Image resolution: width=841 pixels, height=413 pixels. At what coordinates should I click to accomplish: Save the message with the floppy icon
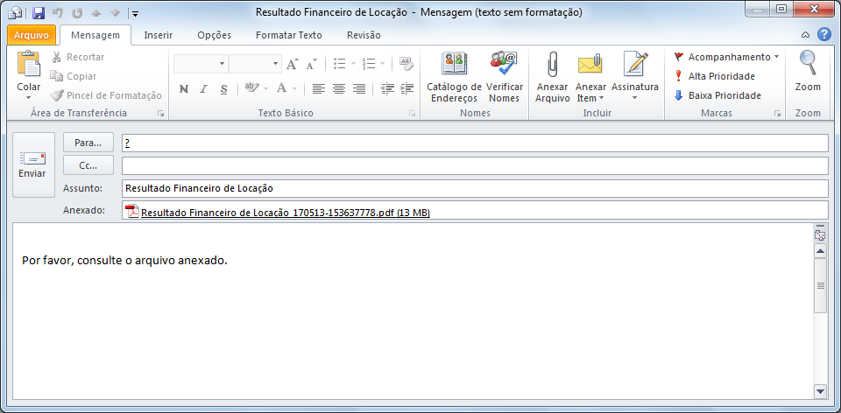coord(38,13)
